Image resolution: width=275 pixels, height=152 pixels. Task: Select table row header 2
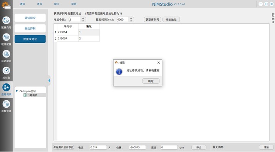tap(55, 39)
